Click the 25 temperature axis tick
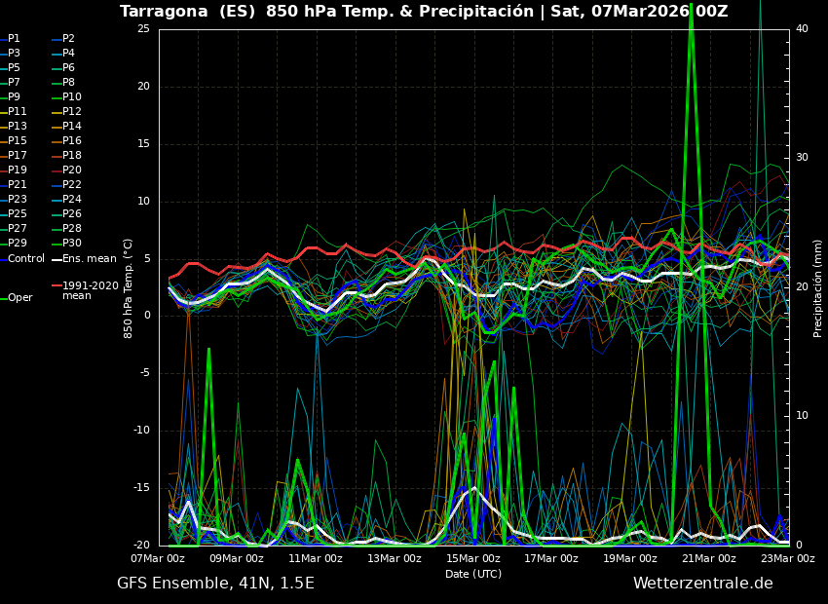 [x=143, y=29]
